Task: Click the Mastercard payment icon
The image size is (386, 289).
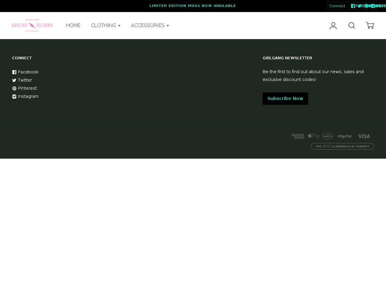Action: 328,136
